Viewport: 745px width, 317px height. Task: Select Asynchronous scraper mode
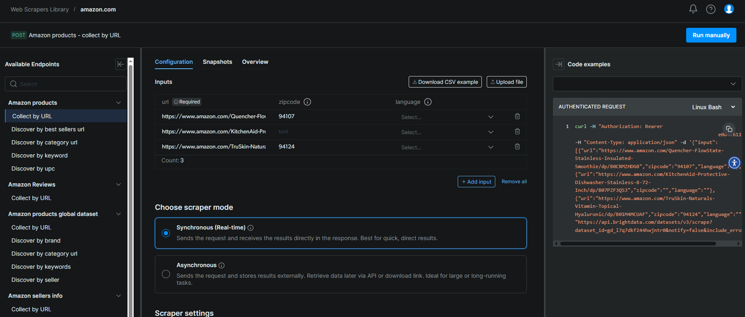pyautogui.click(x=166, y=274)
